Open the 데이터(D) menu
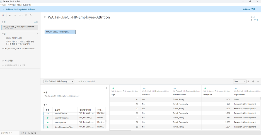 pos(12,5)
